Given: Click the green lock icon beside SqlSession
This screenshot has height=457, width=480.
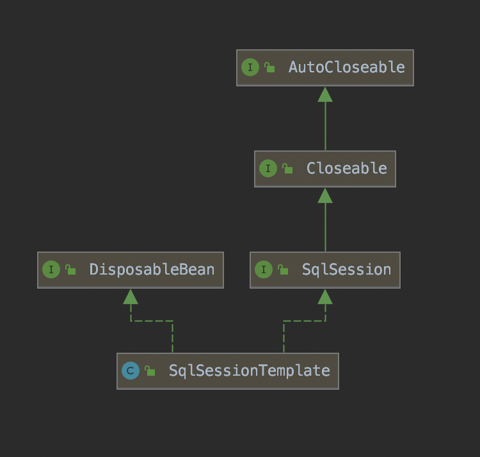Looking at the screenshot, I should (x=284, y=269).
